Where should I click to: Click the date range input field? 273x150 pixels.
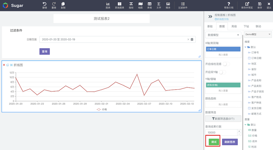click(117, 39)
